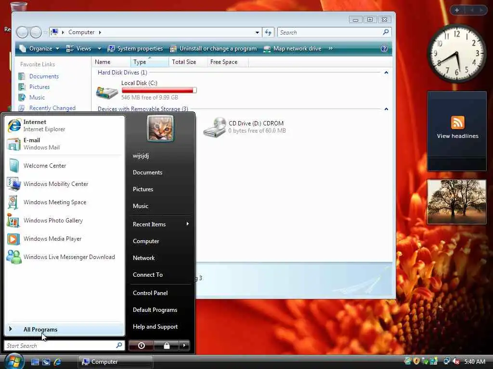Open Windows Live Messenger Download

coord(65,257)
